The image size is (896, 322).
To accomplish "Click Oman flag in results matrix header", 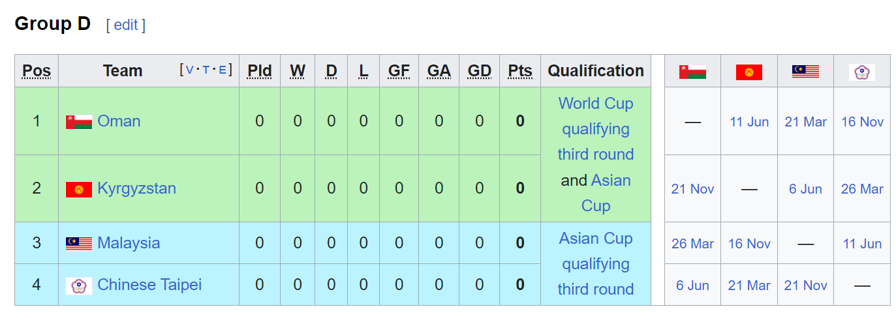I will 692,71.
